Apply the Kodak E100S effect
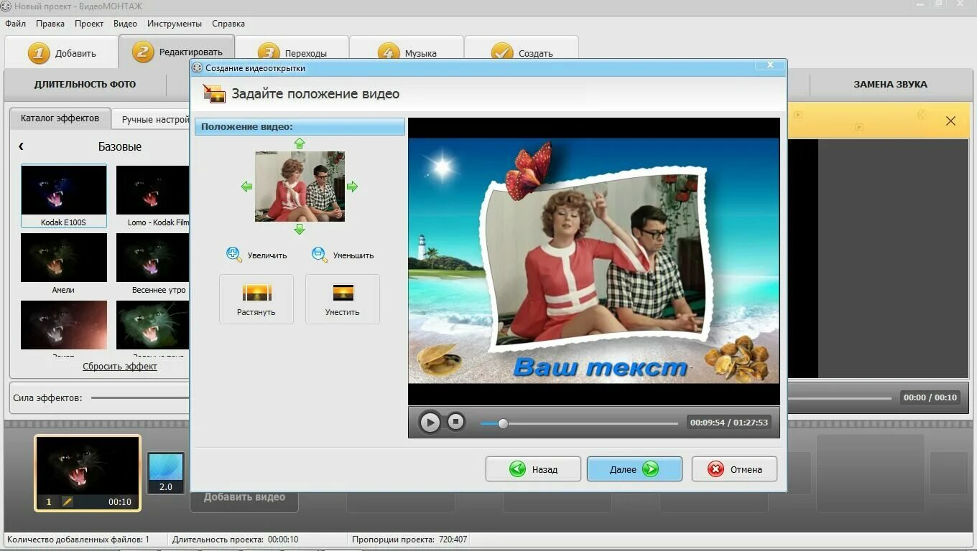This screenshot has height=551, width=977. (64, 196)
